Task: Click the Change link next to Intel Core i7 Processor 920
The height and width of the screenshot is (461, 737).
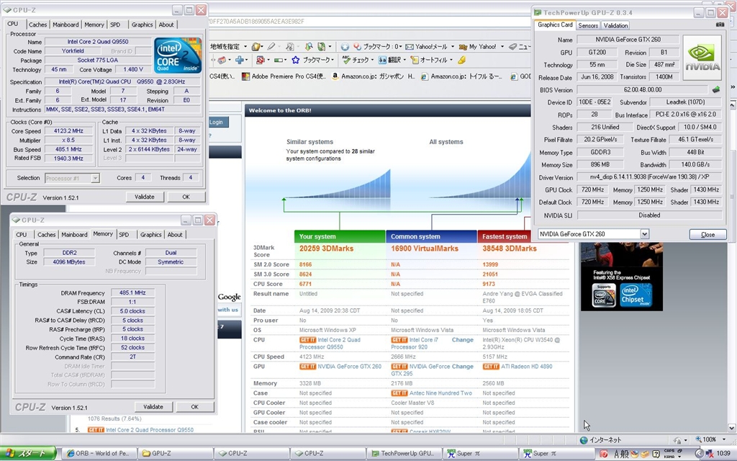Action: pos(463,340)
